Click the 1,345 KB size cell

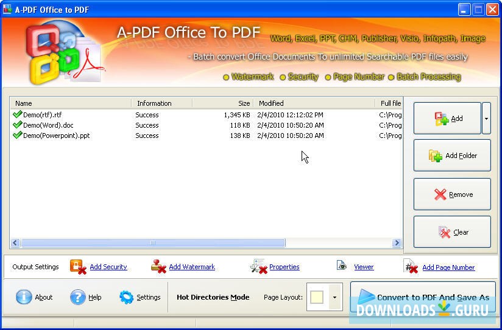point(237,115)
